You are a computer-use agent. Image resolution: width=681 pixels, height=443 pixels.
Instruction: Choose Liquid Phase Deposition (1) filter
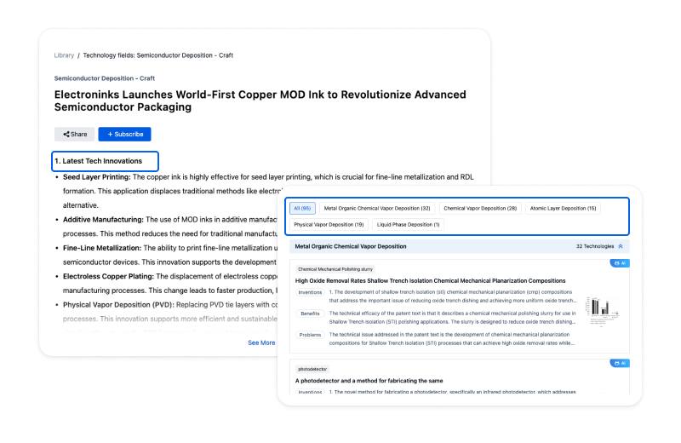pyautogui.click(x=409, y=224)
